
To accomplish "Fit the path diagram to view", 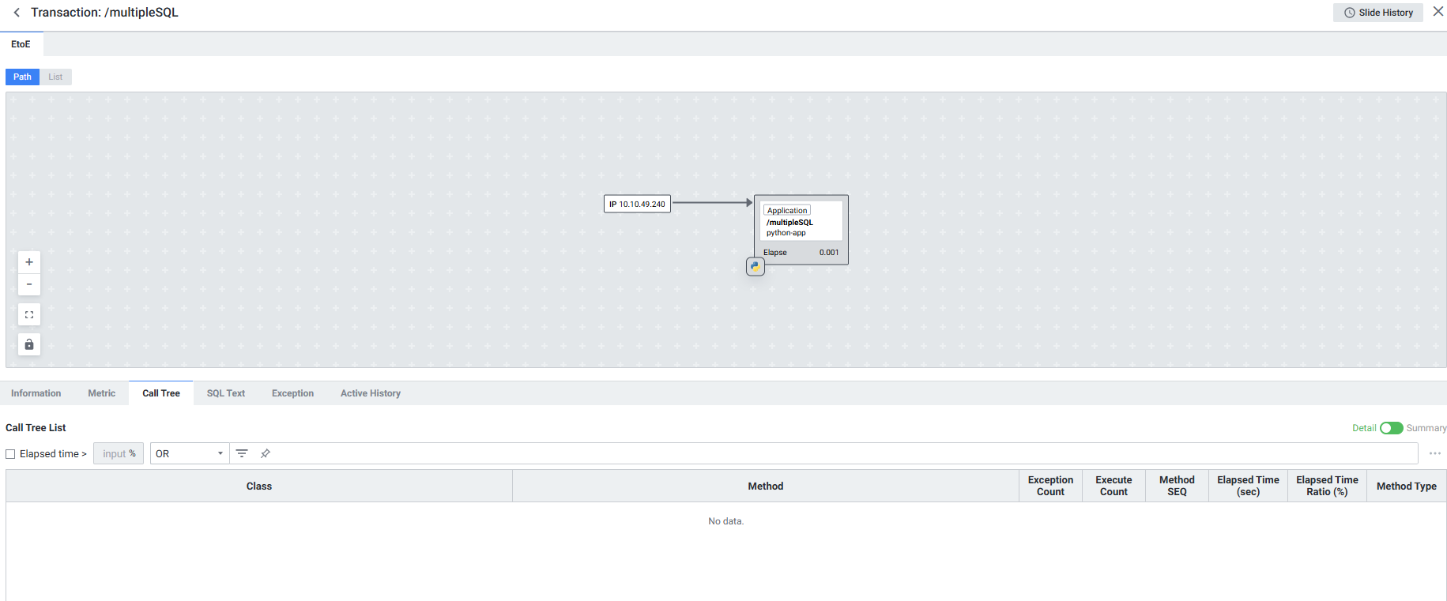I will 29,314.
